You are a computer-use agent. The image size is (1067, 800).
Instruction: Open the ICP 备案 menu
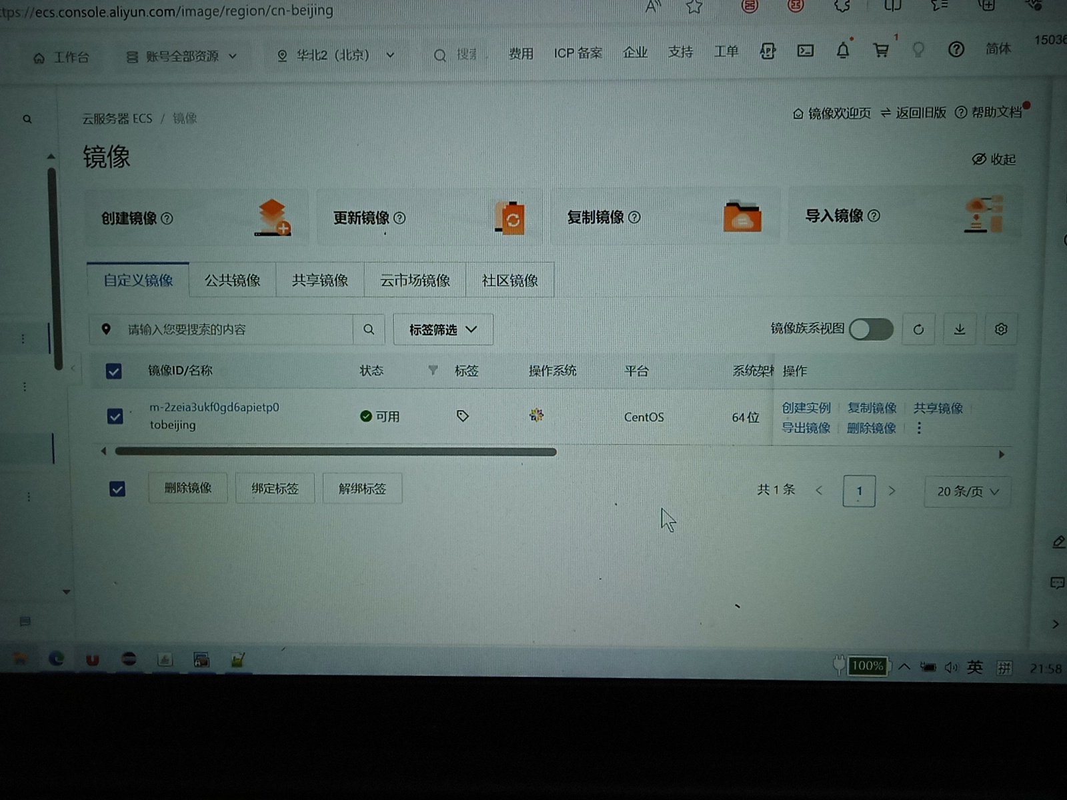click(578, 53)
